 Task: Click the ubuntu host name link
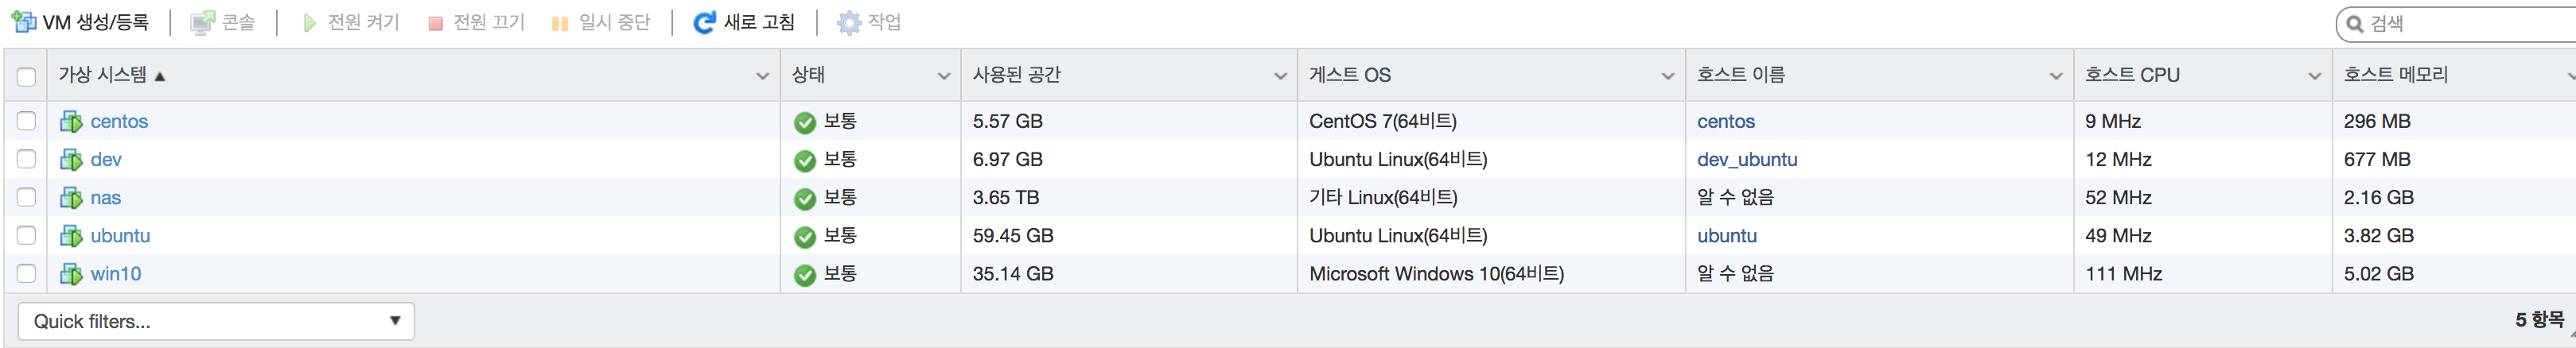(x=1726, y=235)
